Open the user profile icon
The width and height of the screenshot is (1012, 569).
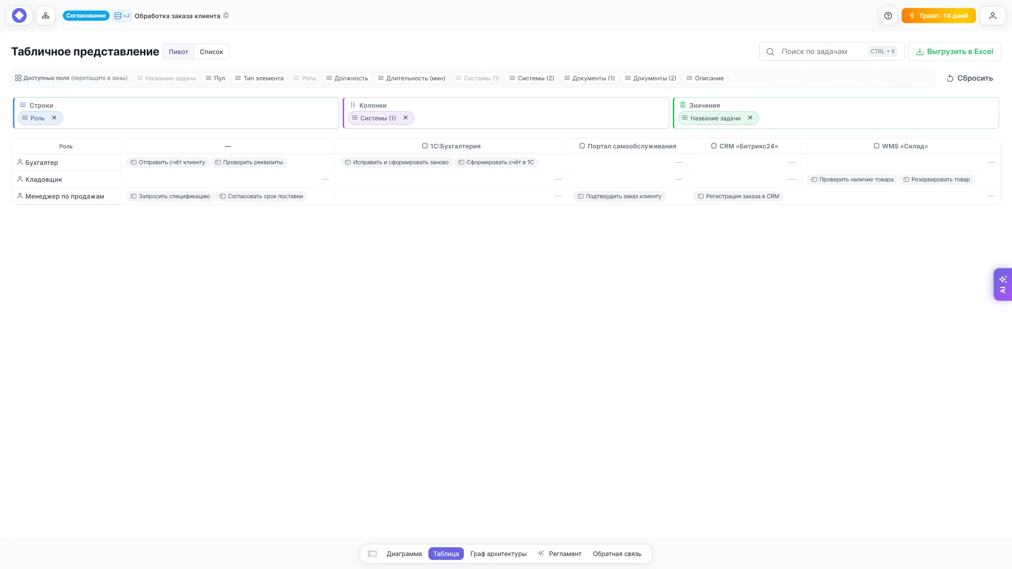pyautogui.click(x=993, y=16)
